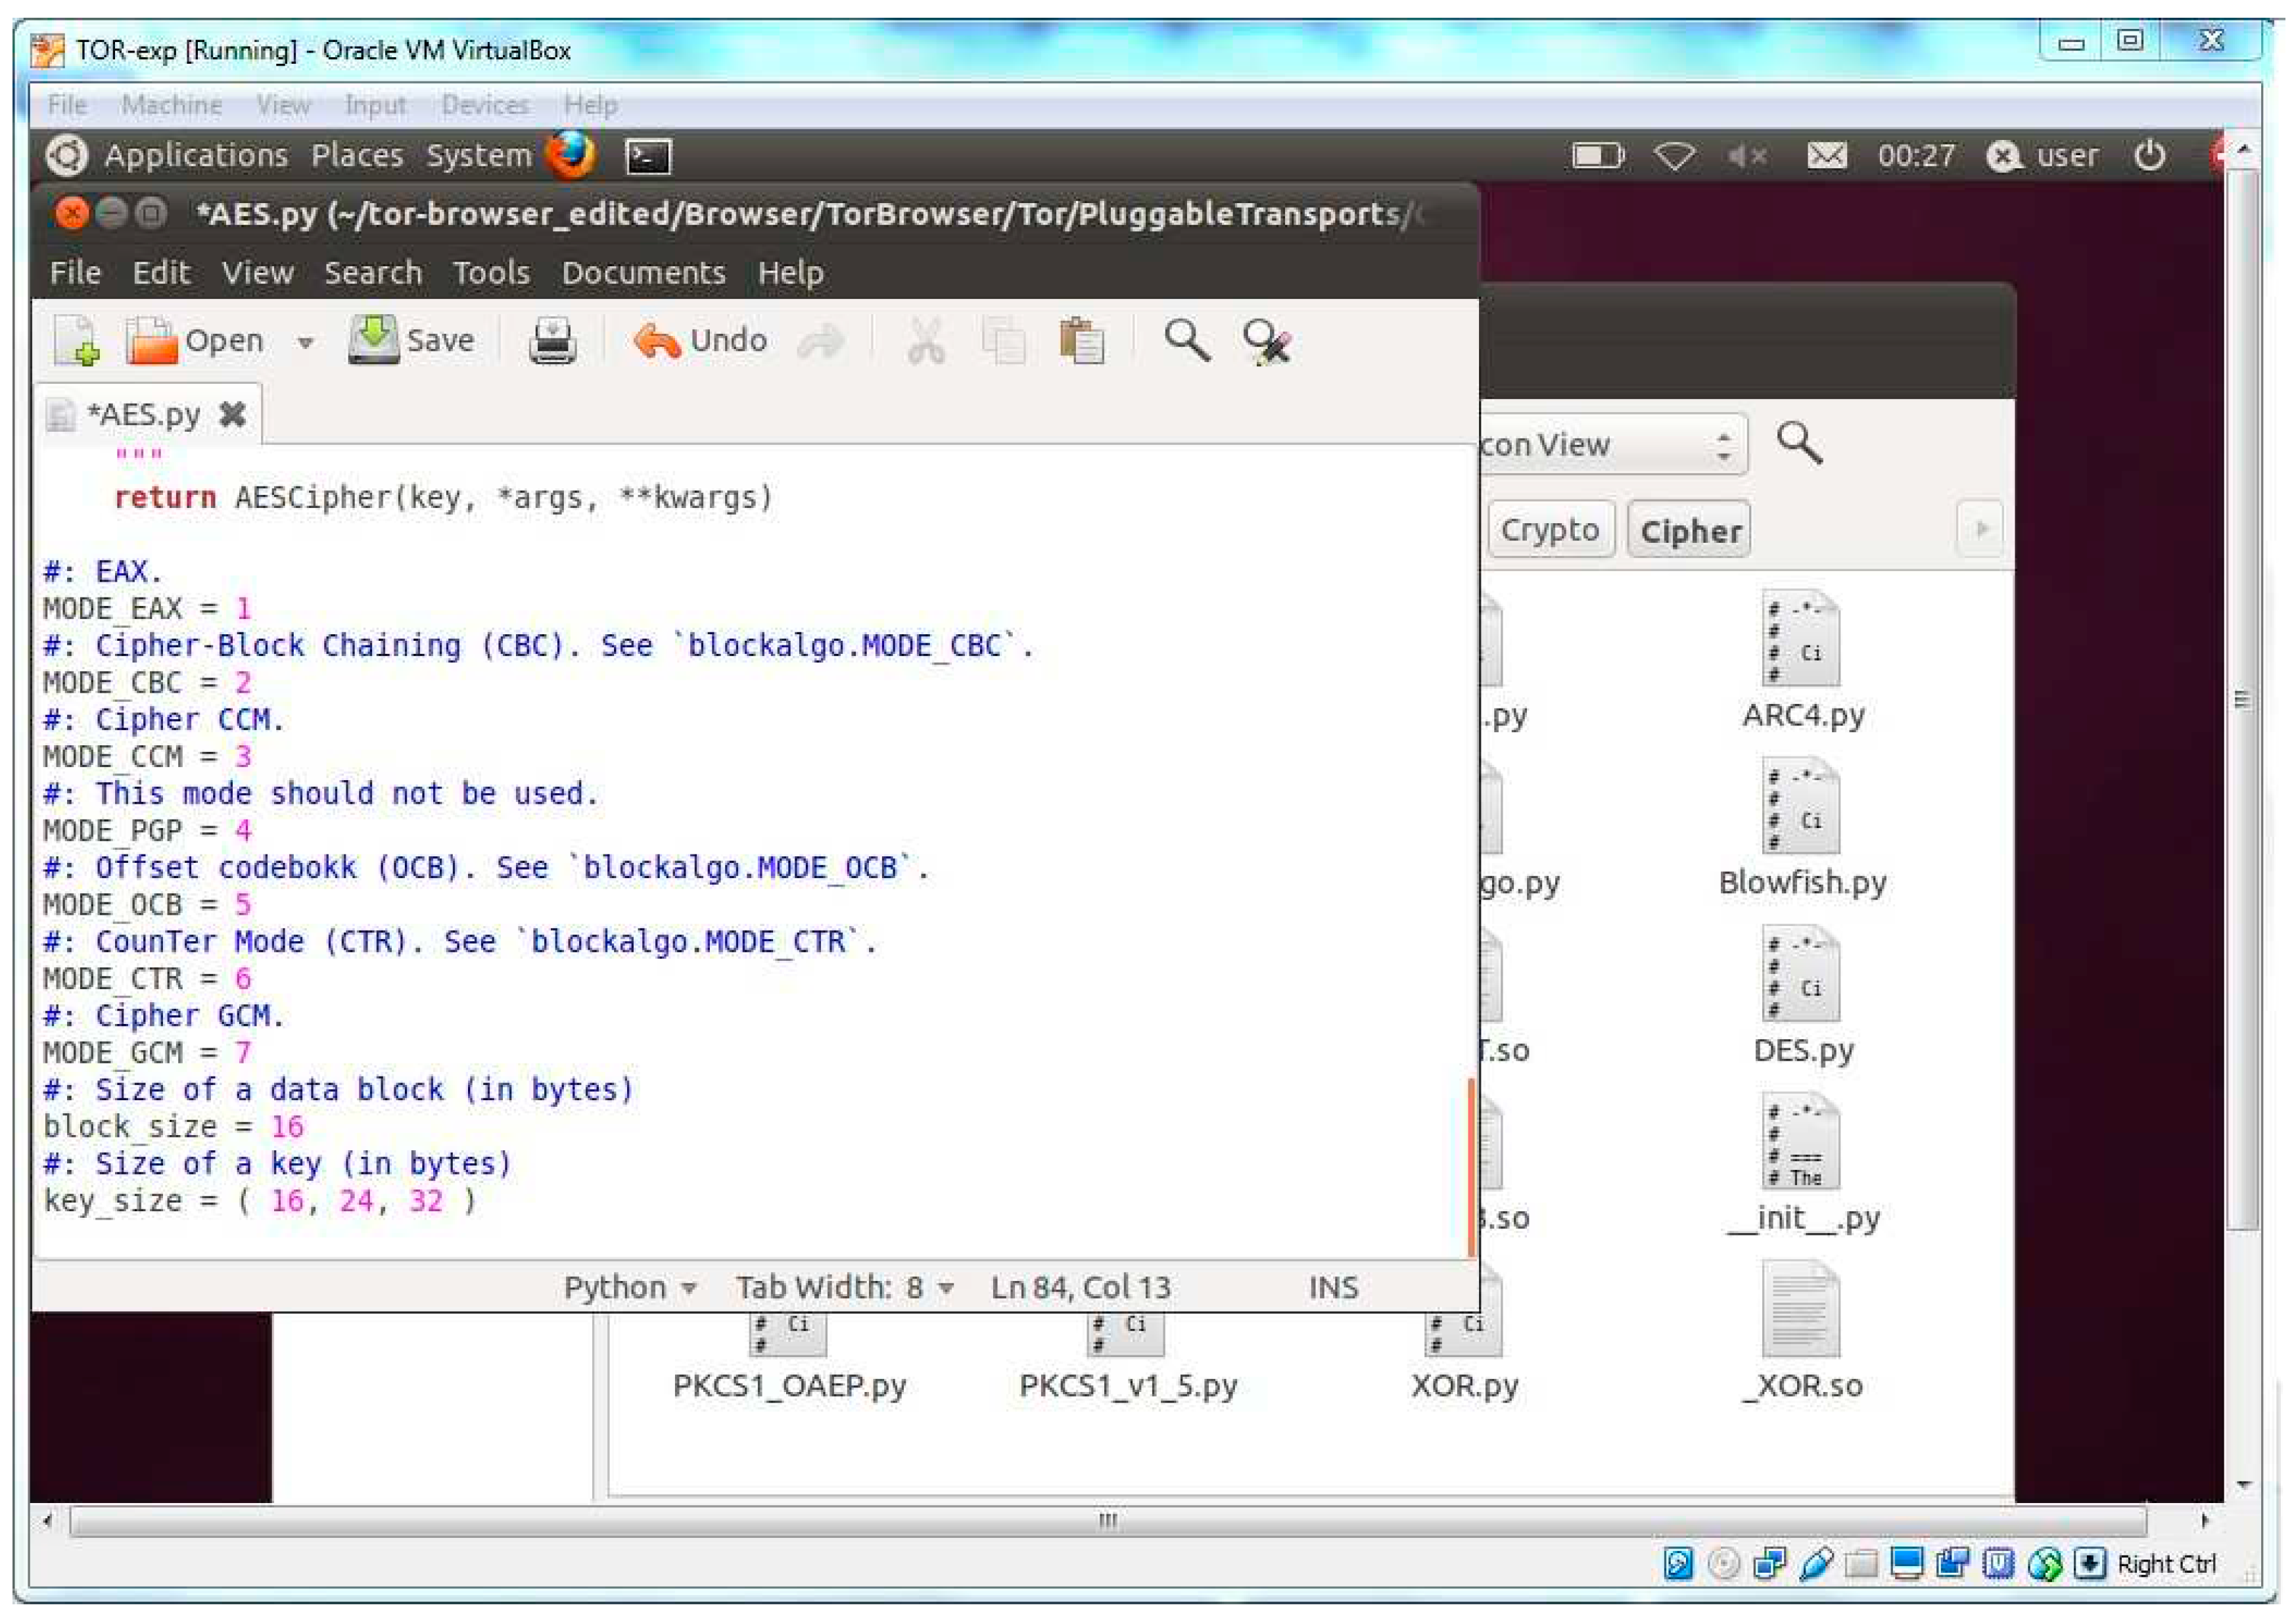Open the Documents menu in gedit
The width and height of the screenshot is (2294, 1624).
[643, 273]
